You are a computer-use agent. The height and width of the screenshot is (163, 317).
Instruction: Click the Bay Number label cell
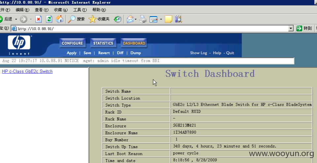coord(136,140)
